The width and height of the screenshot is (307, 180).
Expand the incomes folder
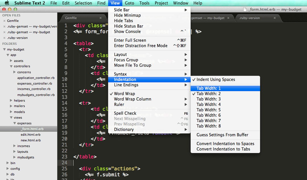click(x=15, y=146)
